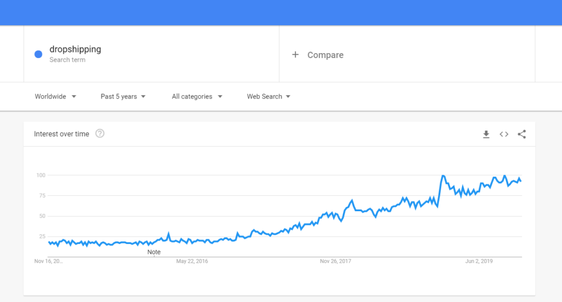This screenshot has width=562, height=302.
Task: Open the Interest over time help tooltip
Action: 100,133
